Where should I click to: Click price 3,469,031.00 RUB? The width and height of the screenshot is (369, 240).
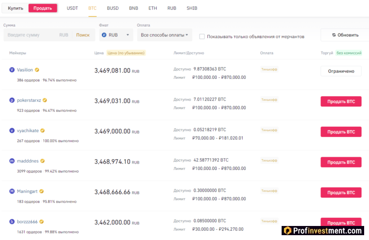[x=117, y=101]
